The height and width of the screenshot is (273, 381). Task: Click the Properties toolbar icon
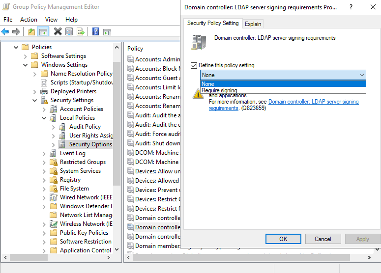pos(69,31)
